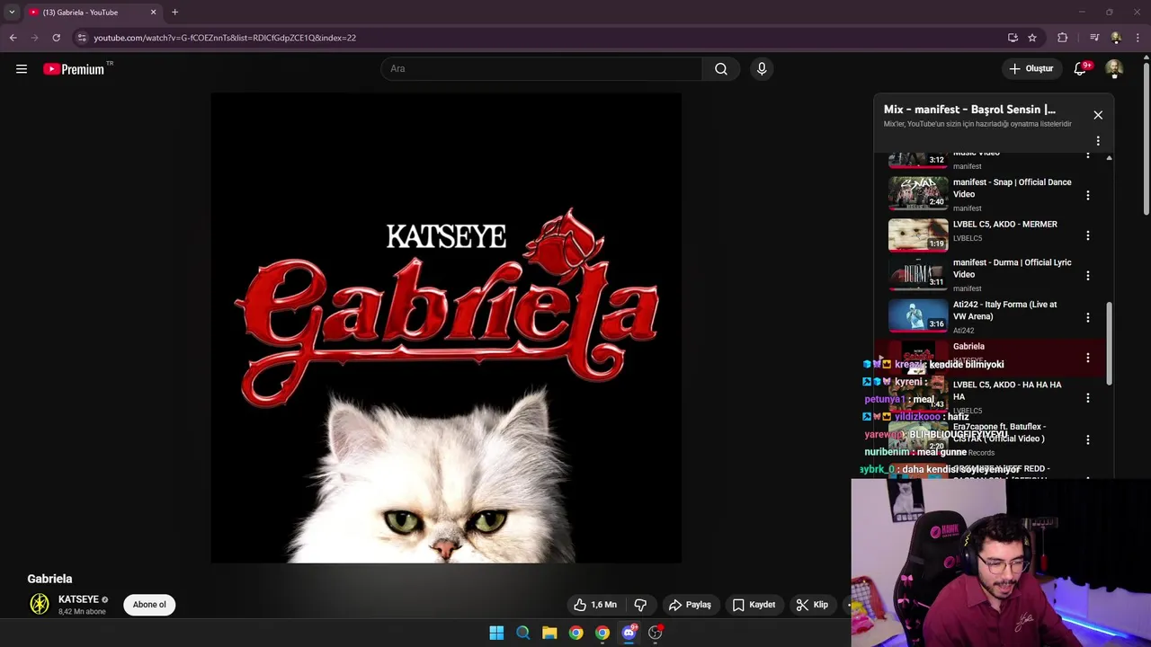The width and height of the screenshot is (1151, 647).
Task: Bookmark this page with star icon
Action: coord(1032,38)
